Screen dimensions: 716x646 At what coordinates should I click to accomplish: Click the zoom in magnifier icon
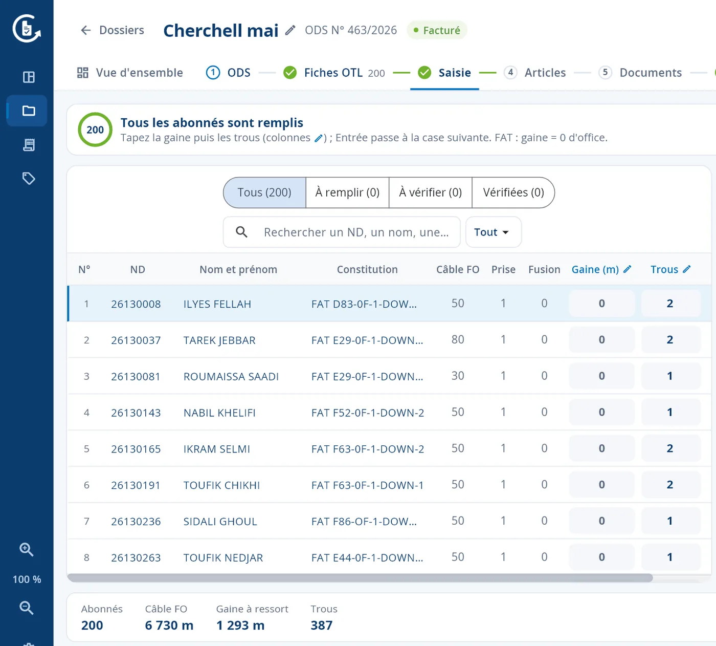27,550
